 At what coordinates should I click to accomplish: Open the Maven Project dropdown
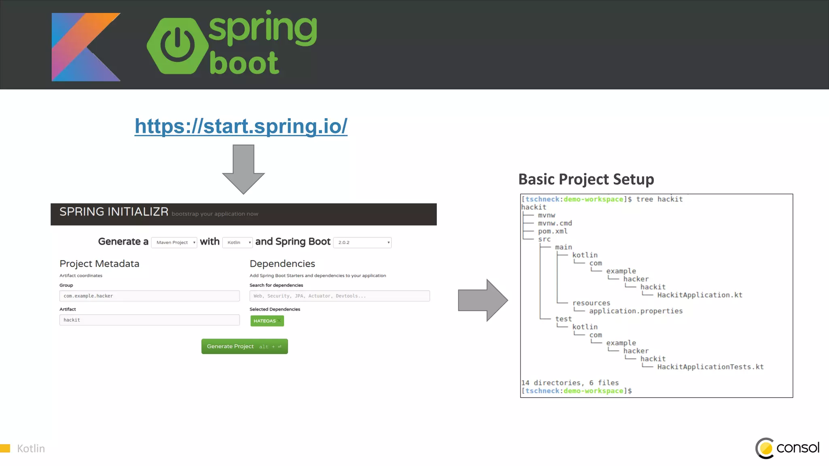174,242
